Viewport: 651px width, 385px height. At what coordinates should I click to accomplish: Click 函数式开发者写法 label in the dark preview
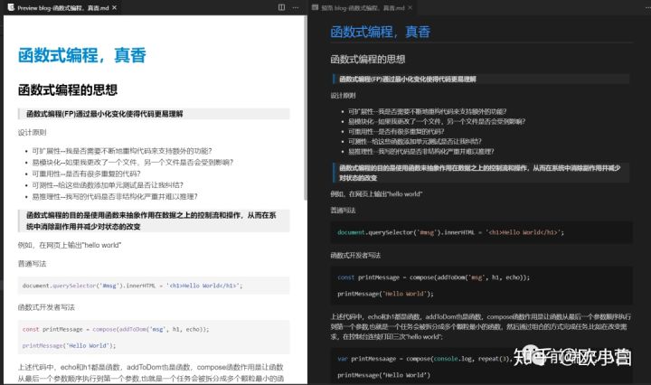355,255
